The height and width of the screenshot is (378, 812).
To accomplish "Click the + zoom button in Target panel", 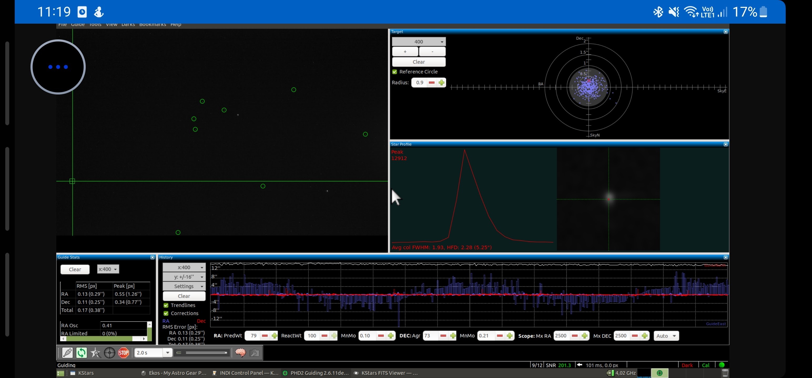I will [405, 51].
